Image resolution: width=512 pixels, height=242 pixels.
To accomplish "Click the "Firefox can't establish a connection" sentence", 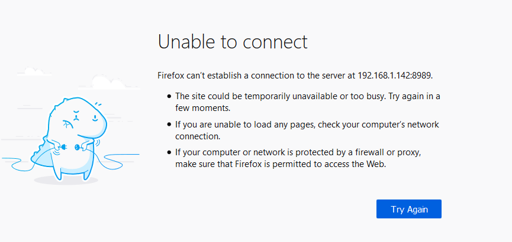I will (295, 76).
